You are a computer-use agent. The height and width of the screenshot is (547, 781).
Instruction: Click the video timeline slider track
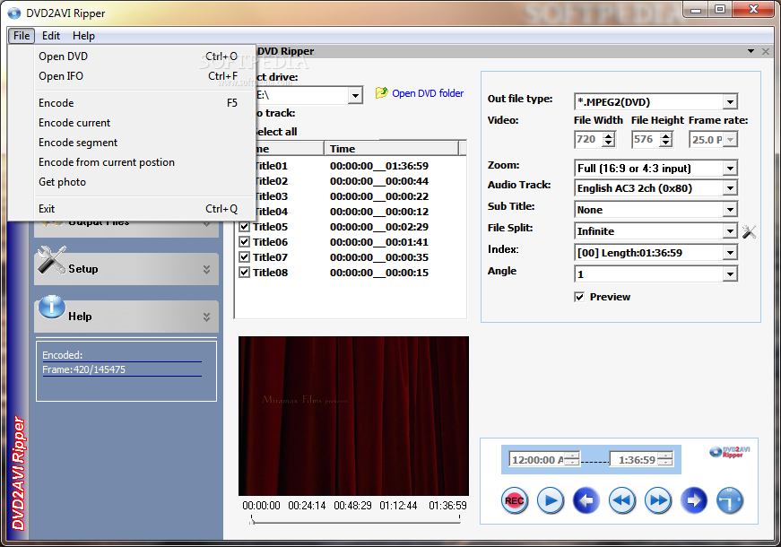[x=356, y=522]
